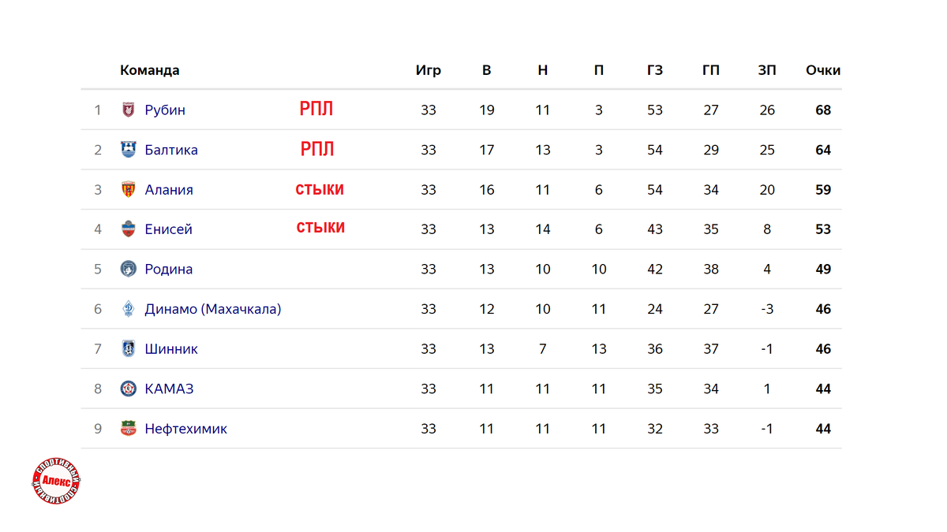Click the Нефтехимик club crest icon
The height and width of the screenshot is (532, 947).
pyautogui.click(x=128, y=429)
